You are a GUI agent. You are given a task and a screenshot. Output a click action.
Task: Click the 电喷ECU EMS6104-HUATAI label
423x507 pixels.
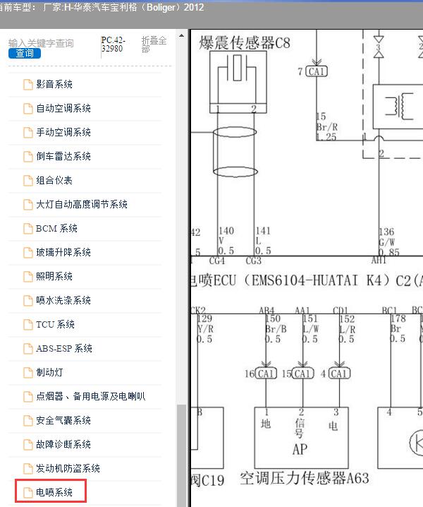coord(307,280)
